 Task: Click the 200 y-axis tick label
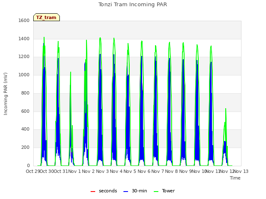[x=25, y=148]
